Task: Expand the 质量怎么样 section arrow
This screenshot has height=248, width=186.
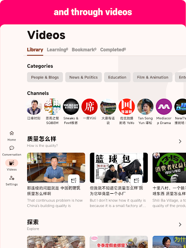Action: tap(180, 141)
